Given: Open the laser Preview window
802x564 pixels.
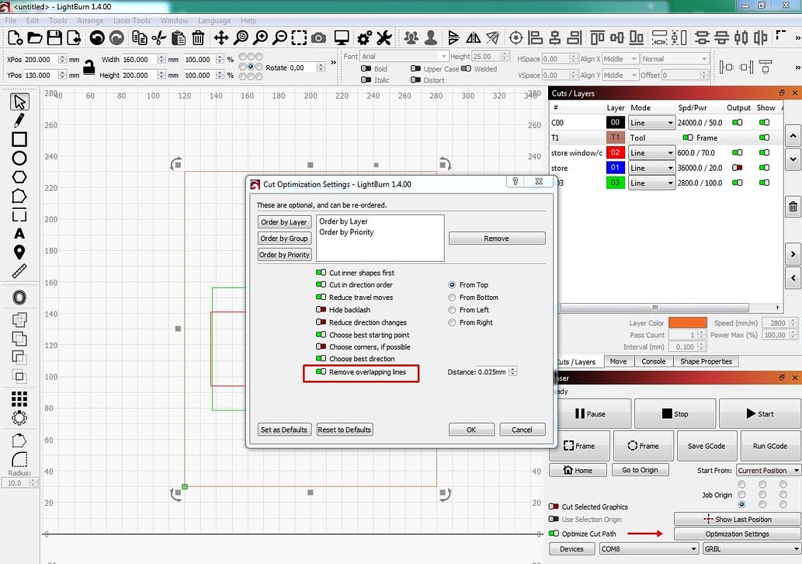Looking at the screenshot, I should tap(342, 37).
